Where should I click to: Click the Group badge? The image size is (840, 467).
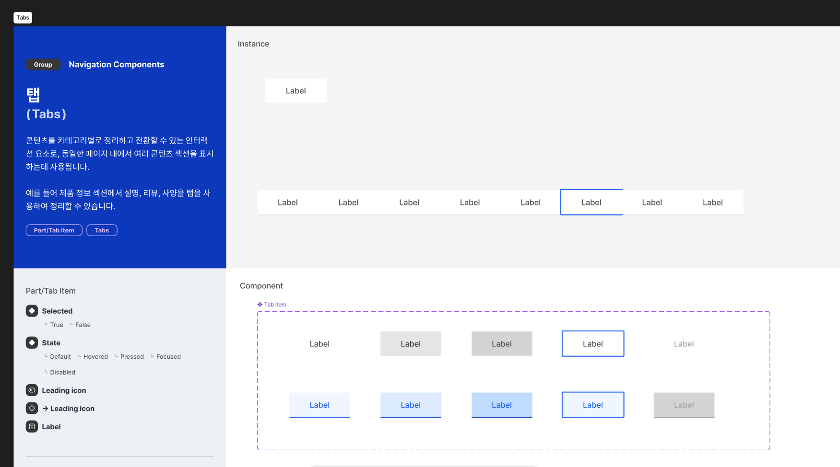(x=43, y=65)
